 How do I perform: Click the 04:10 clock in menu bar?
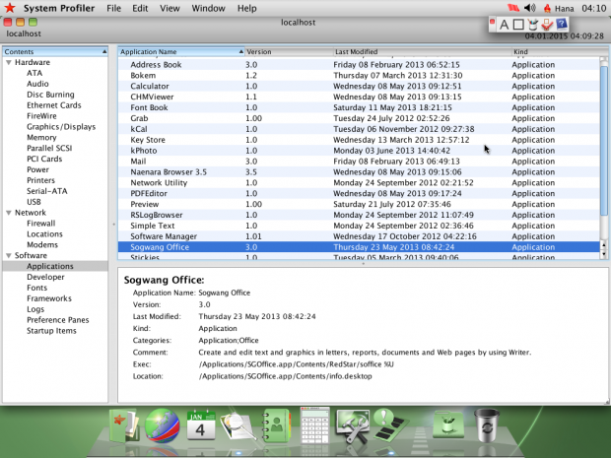coord(593,8)
